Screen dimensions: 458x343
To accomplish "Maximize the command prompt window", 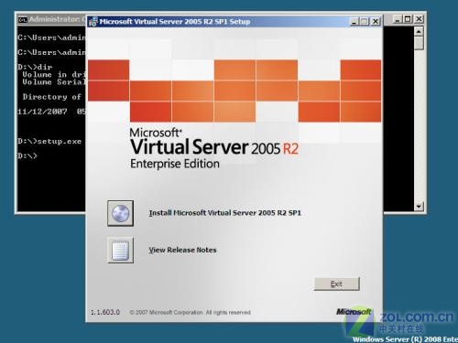I will [x=408, y=19].
